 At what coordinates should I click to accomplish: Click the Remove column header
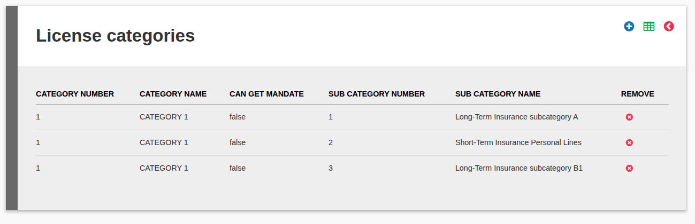click(637, 94)
